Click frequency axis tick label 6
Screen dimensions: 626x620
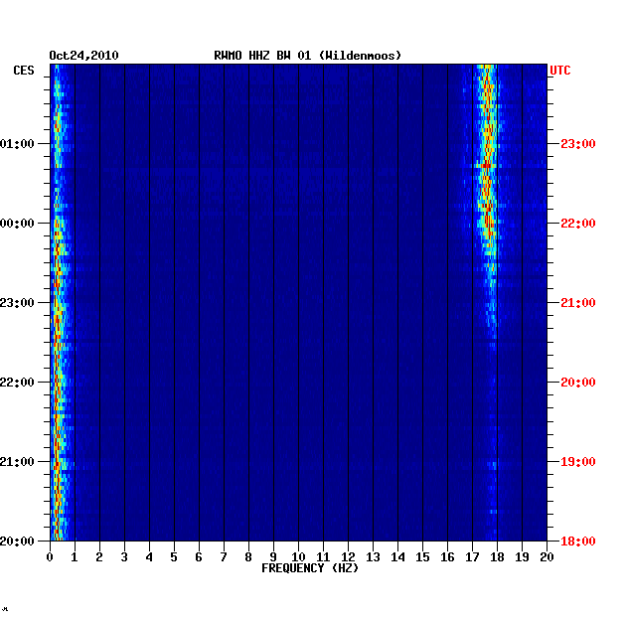coord(199,557)
